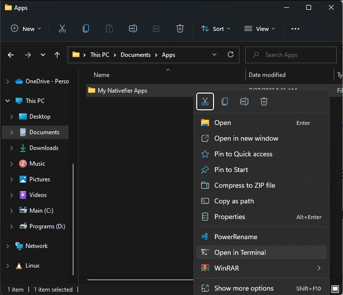Viewport: 343px width, 295px height.
Task: Click the New button
Action: pyautogui.click(x=26, y=28)
